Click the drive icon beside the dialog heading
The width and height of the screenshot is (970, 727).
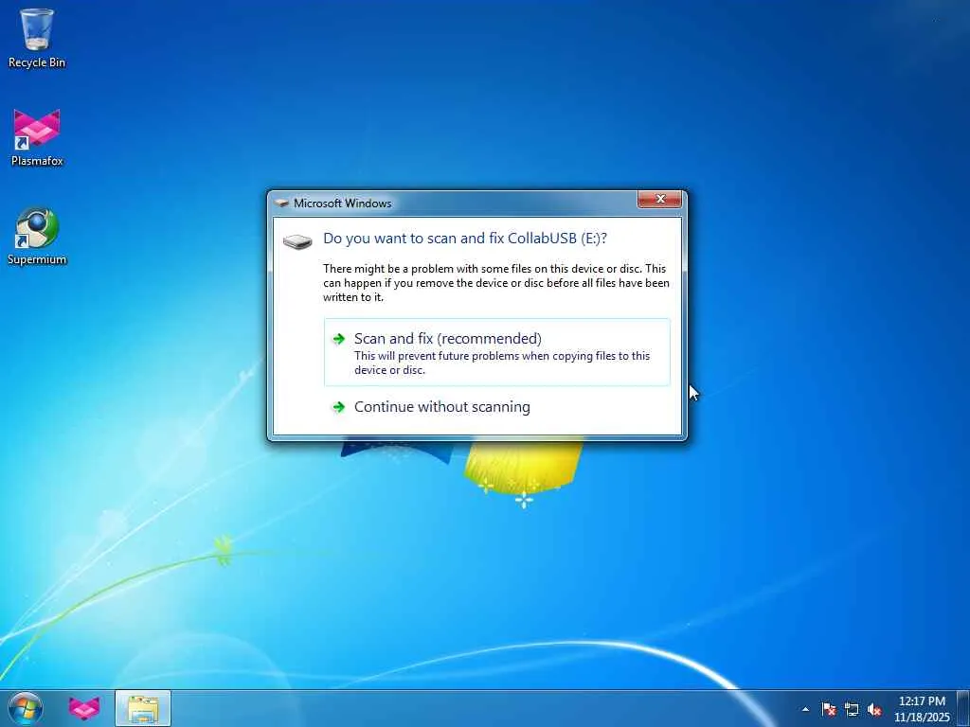tap(297, 240)
